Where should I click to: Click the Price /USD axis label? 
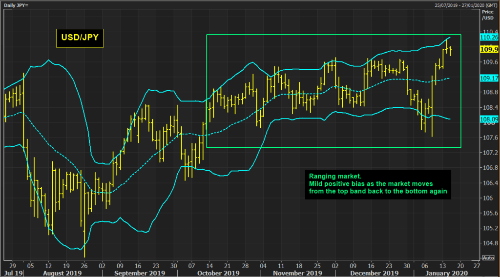(x=488, y=14)
